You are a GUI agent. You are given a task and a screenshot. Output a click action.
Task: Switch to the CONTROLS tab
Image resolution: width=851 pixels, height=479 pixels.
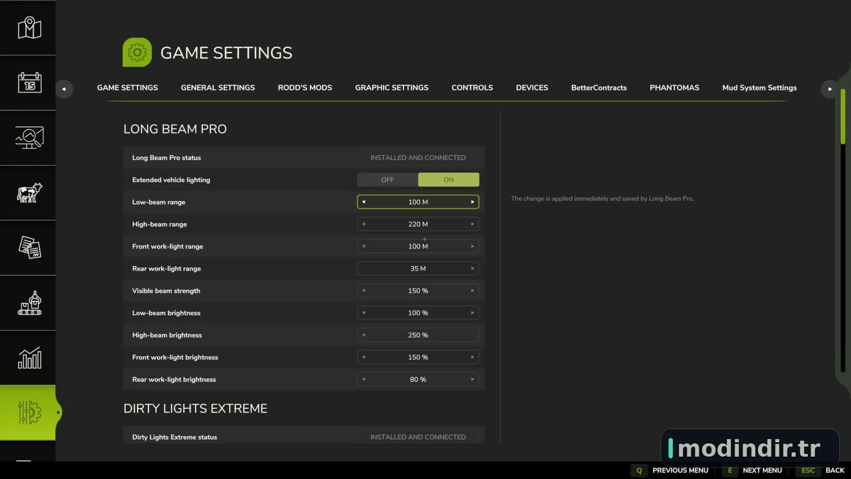(472, 88)
